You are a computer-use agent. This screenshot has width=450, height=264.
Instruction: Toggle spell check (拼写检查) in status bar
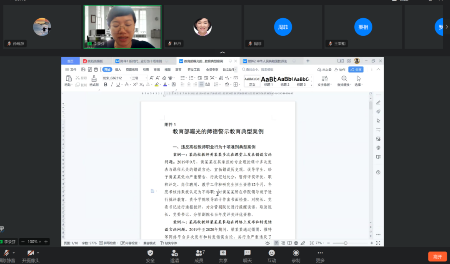(x=108, y=243)
